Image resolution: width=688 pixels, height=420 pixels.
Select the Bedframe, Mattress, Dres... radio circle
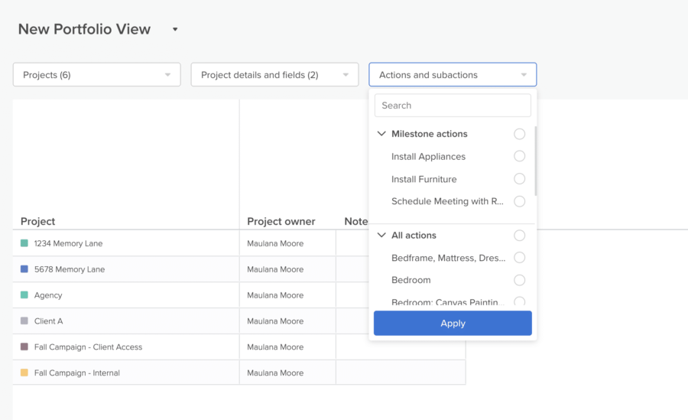point(520,258)
